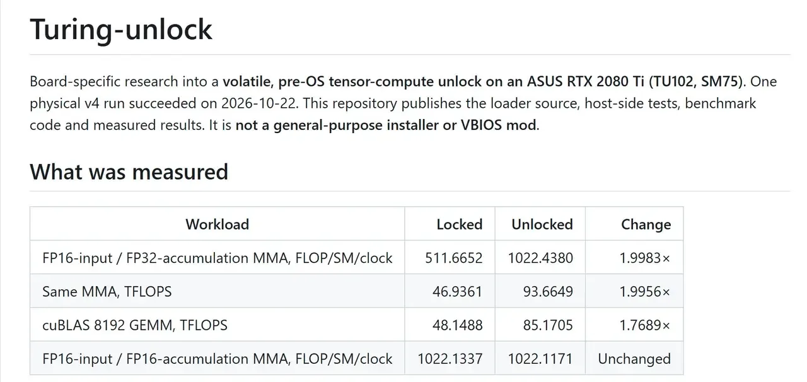Click the What was measured heading

pos(129,171)
